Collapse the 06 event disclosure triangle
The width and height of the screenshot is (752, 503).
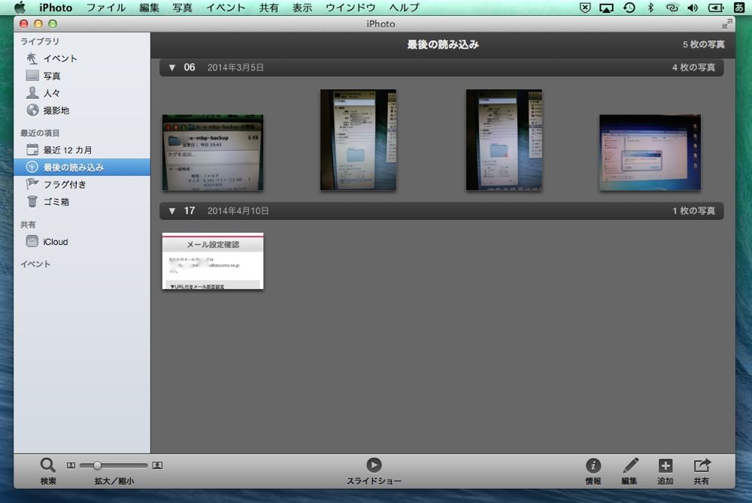point(171,68)
